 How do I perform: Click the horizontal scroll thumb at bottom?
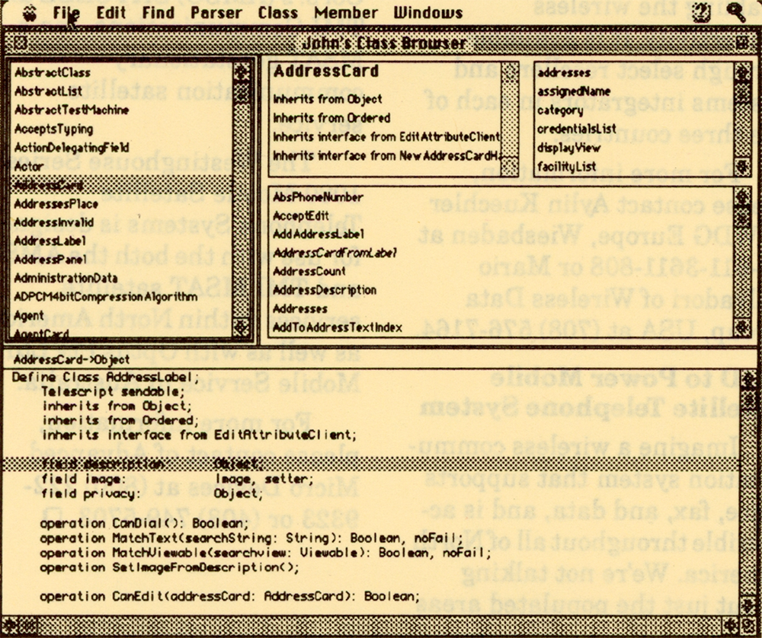tap(28, 625)
